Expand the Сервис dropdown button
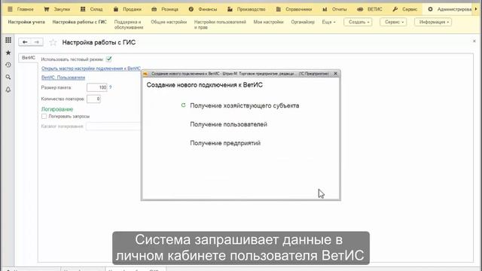 393,22
